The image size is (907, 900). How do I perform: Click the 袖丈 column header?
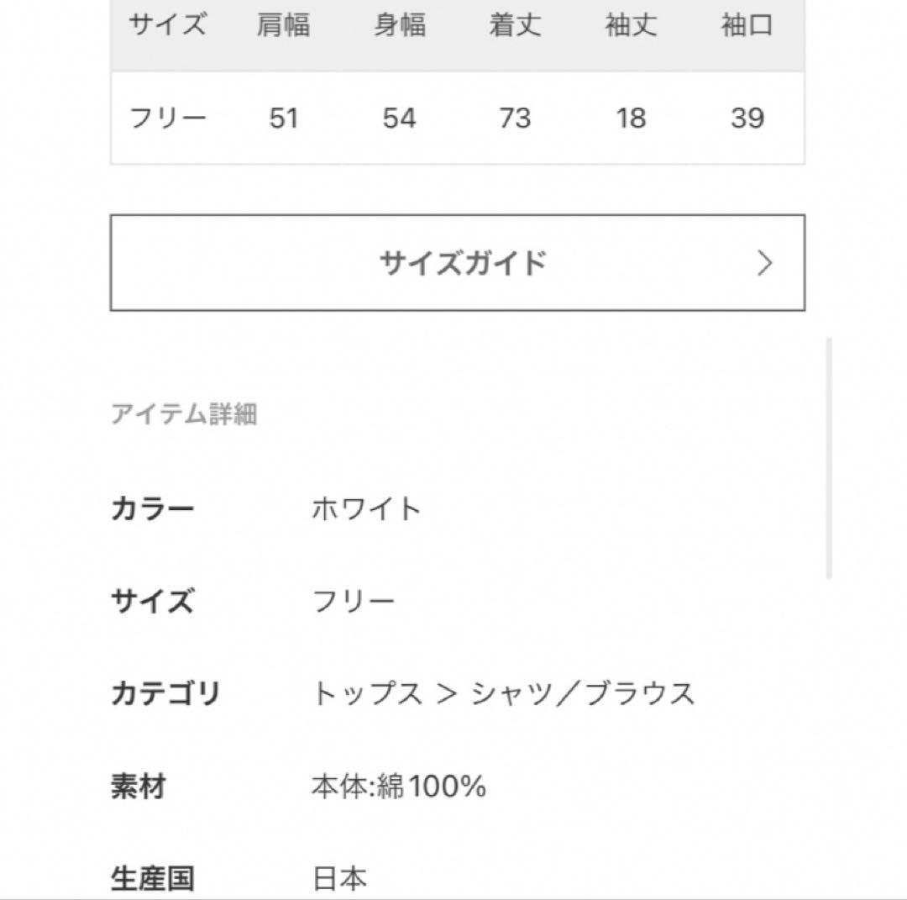(x=629, y=26)
